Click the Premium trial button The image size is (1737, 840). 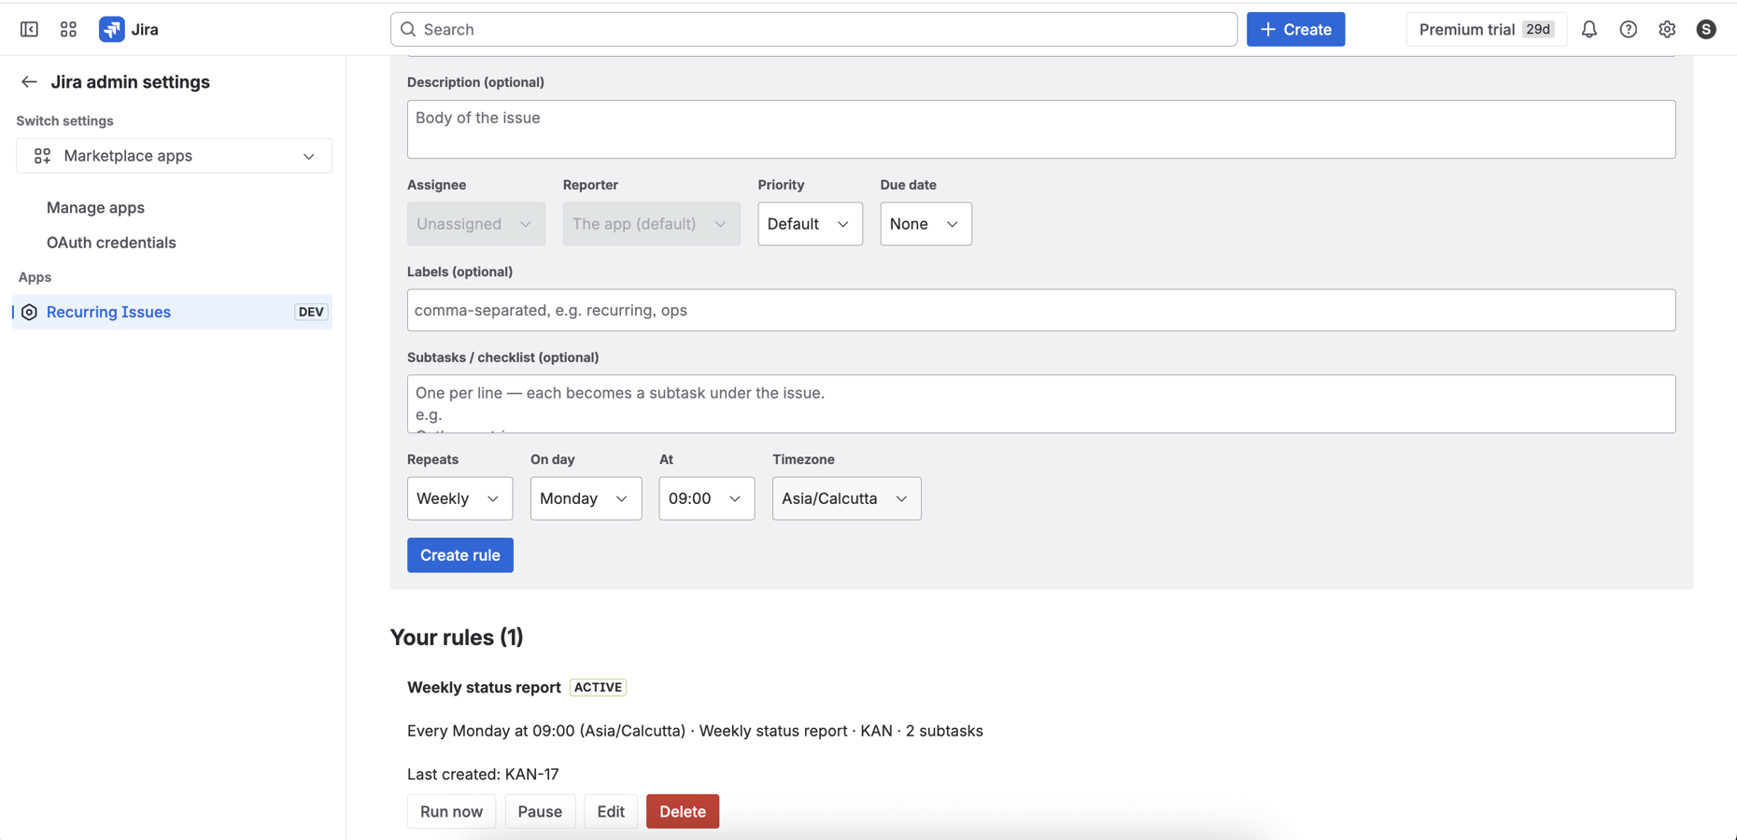click(x=1486, y=29)
